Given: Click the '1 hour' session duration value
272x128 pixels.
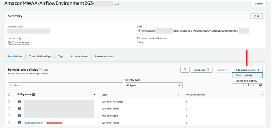Looking at the screenshot, I should pyautogui.click(x=141, y=42).
